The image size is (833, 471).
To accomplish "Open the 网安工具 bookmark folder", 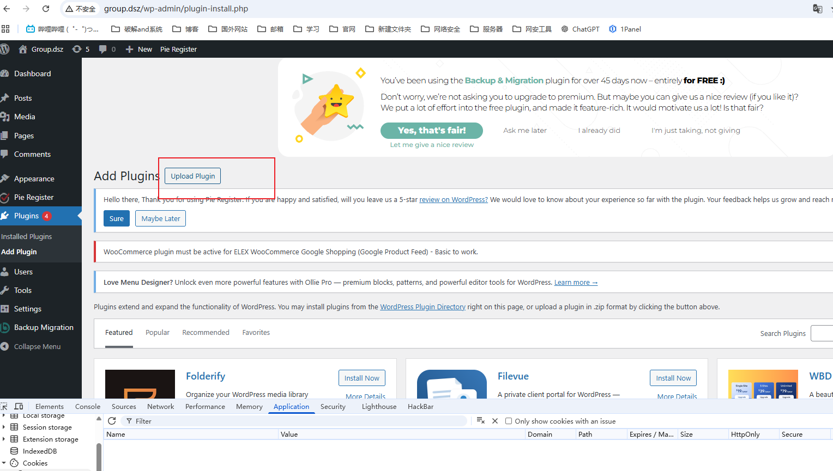I will [x=532, y=29].
